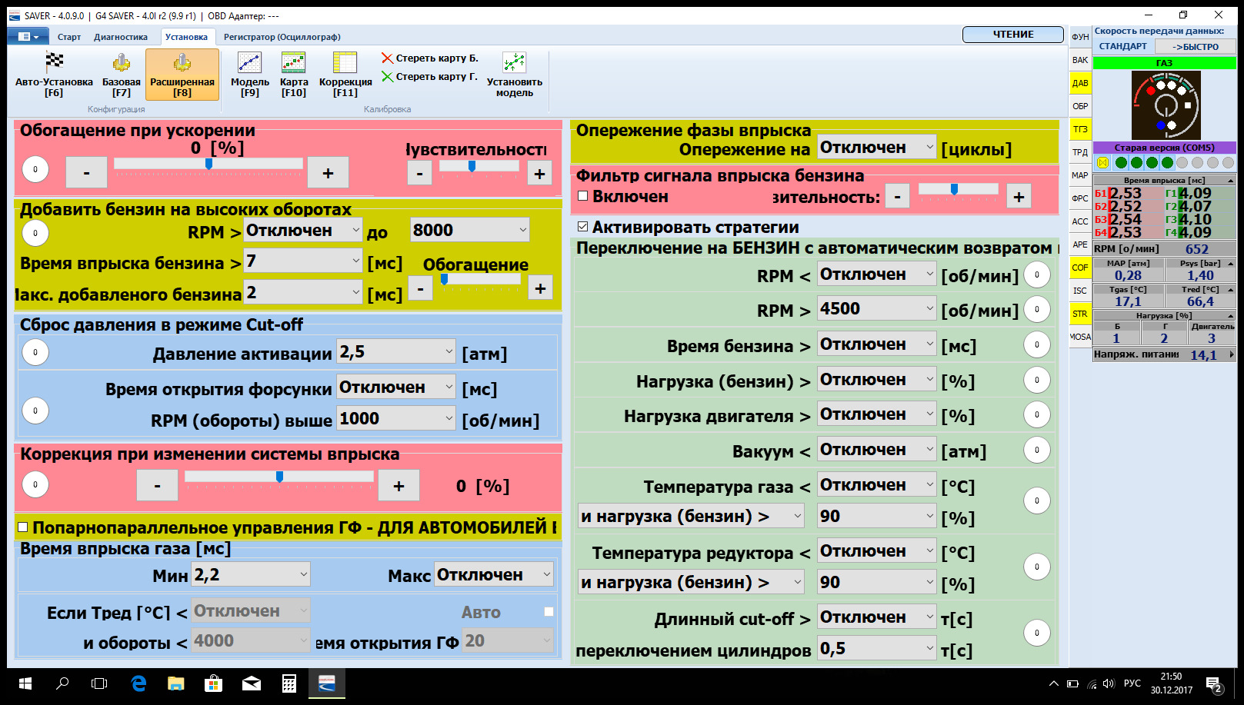Screen dimensions: 1244x705
Task: Open RPM (обороты) выше 1000 dropdown
Action: [397, 419]
